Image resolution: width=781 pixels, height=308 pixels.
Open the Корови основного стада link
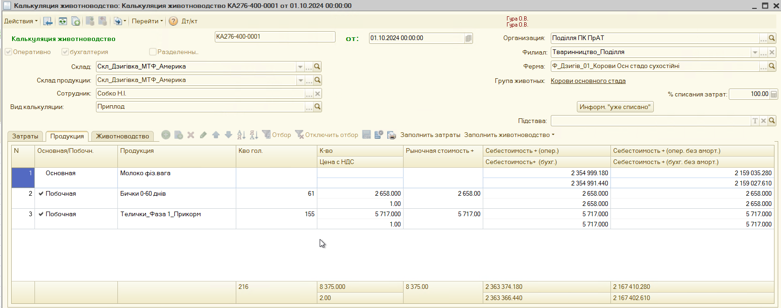(x=588, y=81)
